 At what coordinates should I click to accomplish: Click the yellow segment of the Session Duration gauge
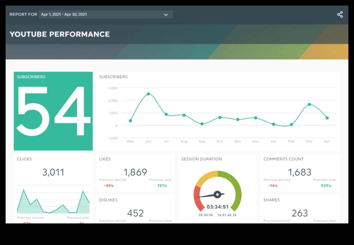tap(206, 177)
